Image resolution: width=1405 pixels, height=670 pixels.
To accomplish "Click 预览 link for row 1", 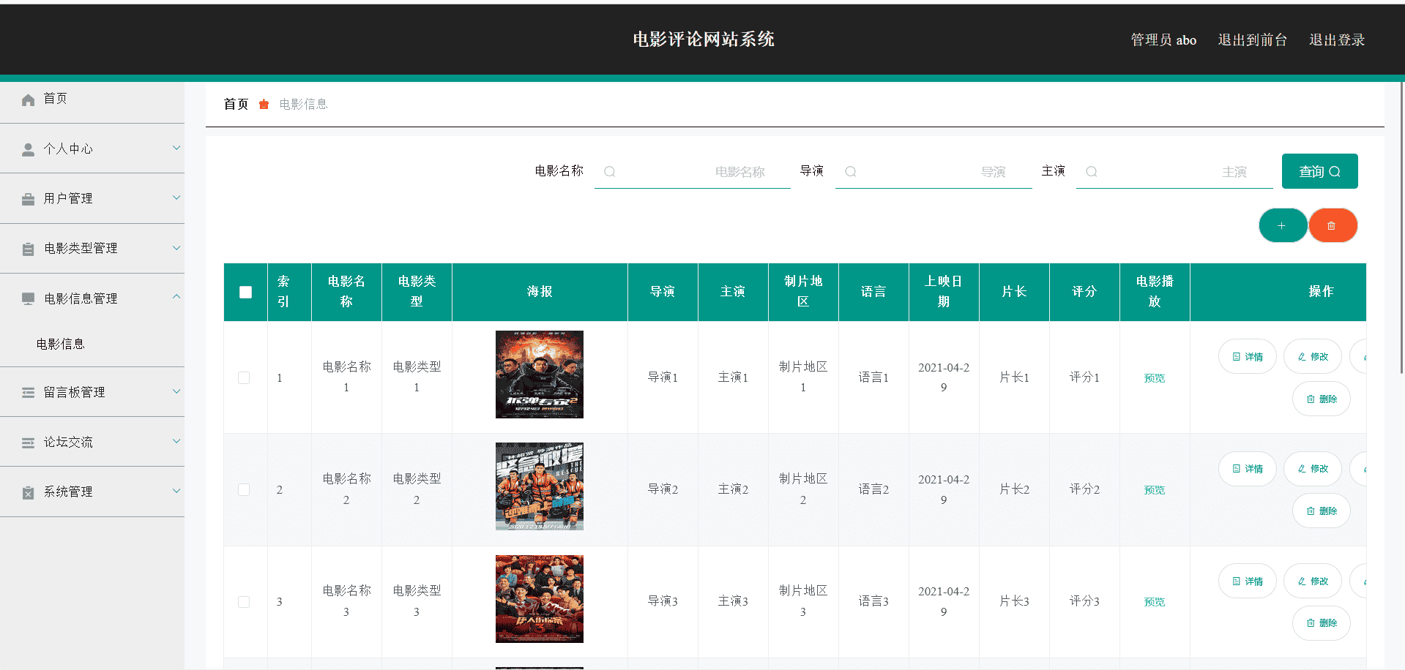I will point(1155,378).
